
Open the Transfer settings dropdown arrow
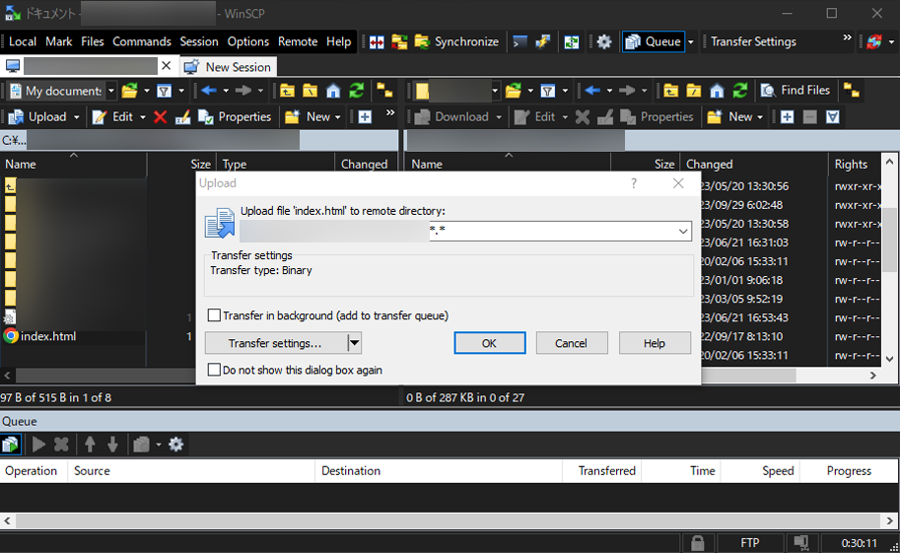[355, 343]
